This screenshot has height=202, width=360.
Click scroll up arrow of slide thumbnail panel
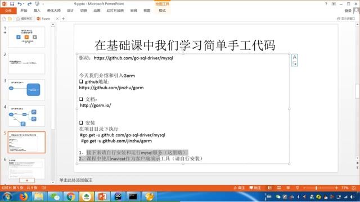point(53,24)
